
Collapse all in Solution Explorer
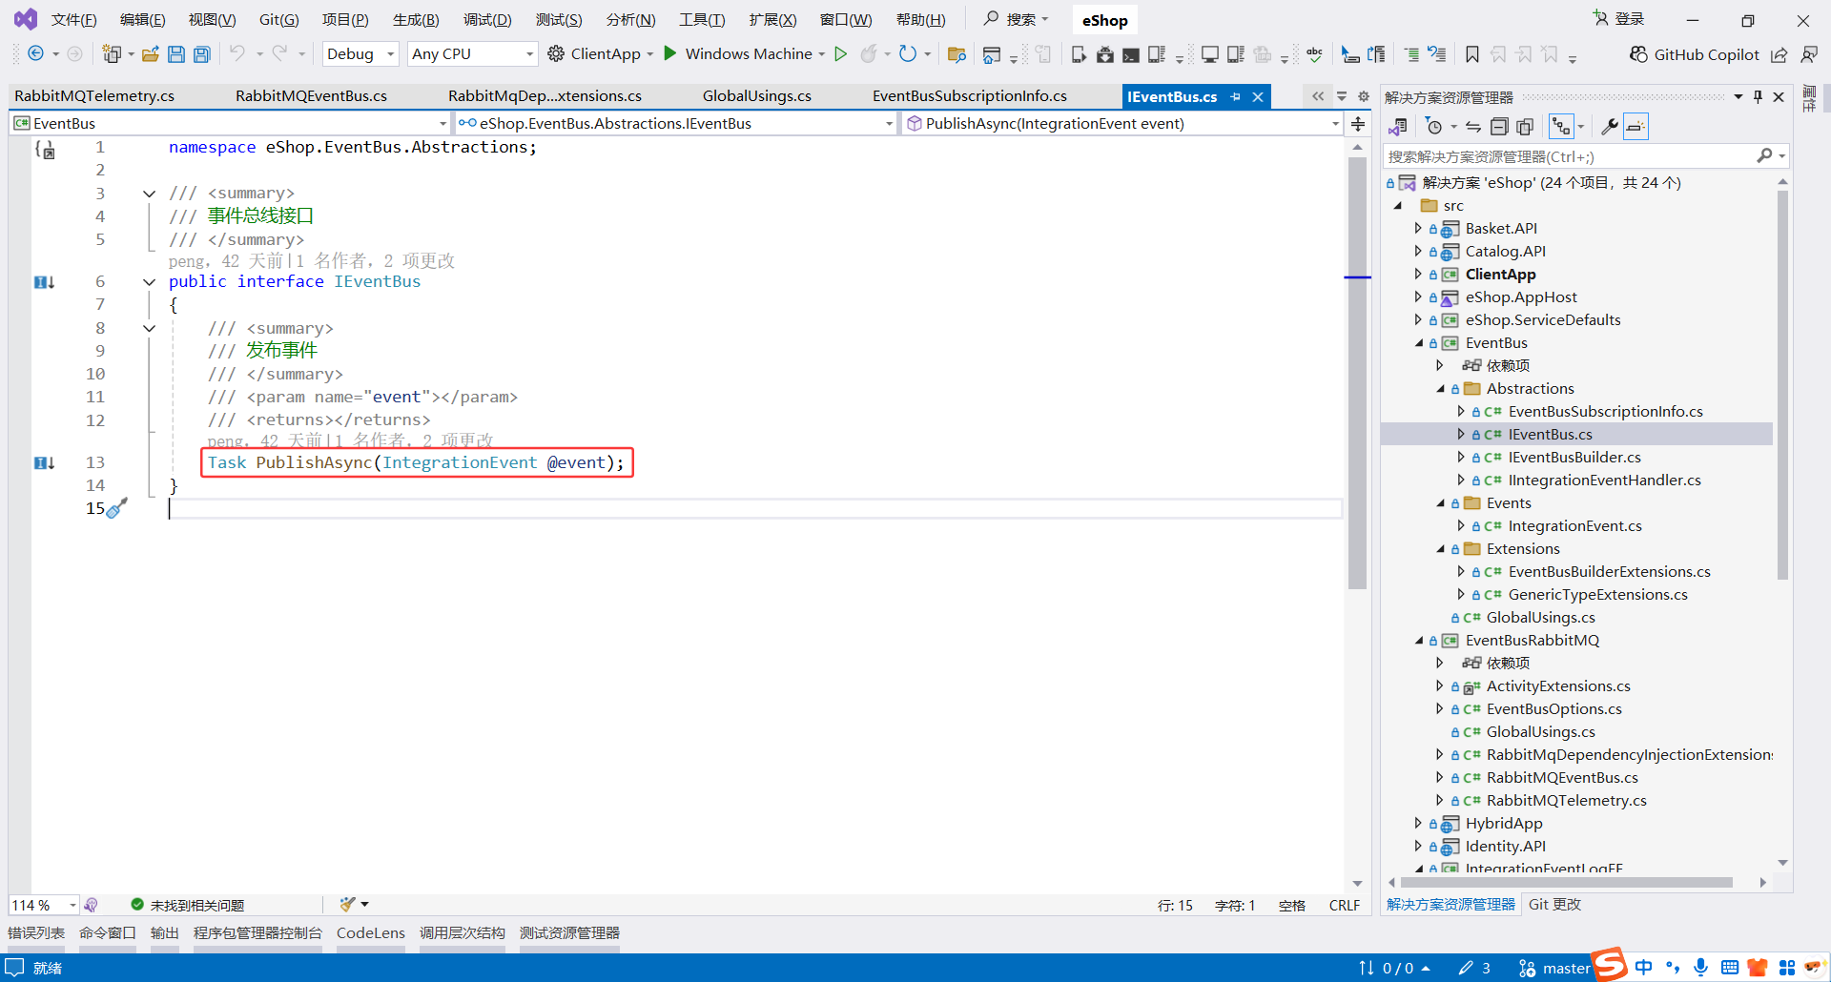[1499, 127]
